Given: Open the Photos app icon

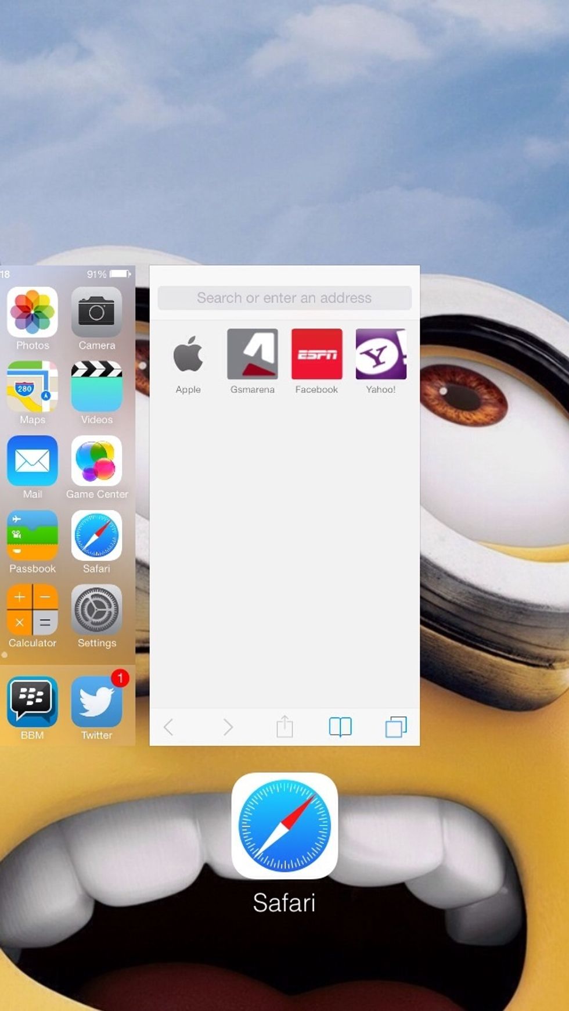Looking at the screenshot, I should (x=33, y=312).
